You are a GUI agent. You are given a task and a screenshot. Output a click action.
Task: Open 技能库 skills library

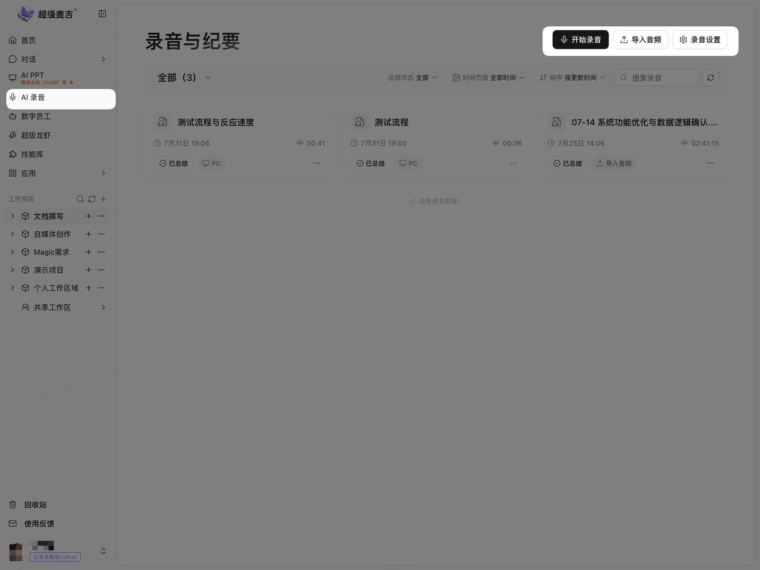pyautogui.click(x=58, y=154)
